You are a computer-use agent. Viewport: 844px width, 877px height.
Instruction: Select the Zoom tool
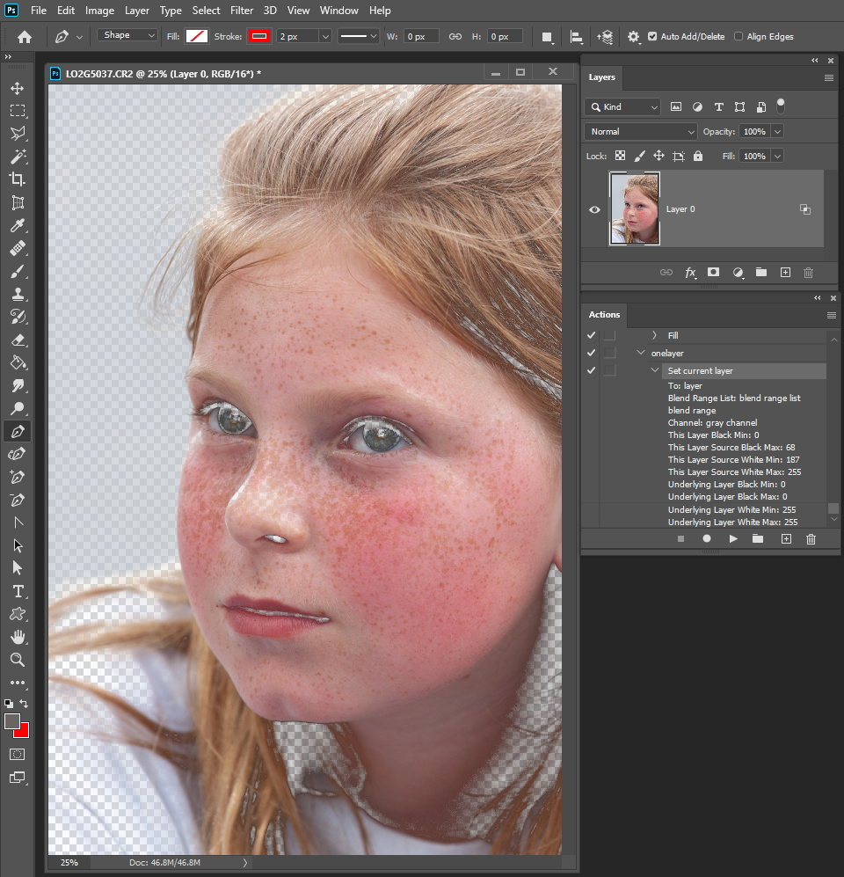pyautogui.click(x=18, y=660)
